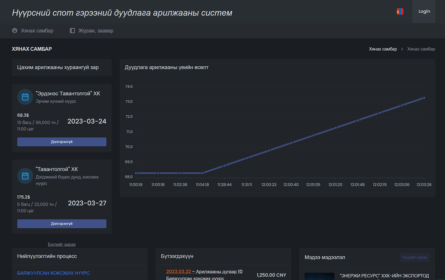
Task: Click calendar icon of Эрдэнэс Тавантолгой card
Action: [25, 97]
